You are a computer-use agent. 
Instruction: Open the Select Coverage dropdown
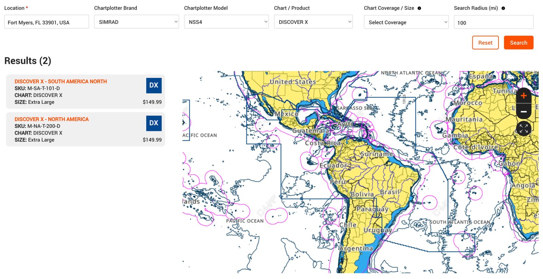coord(406,22)
